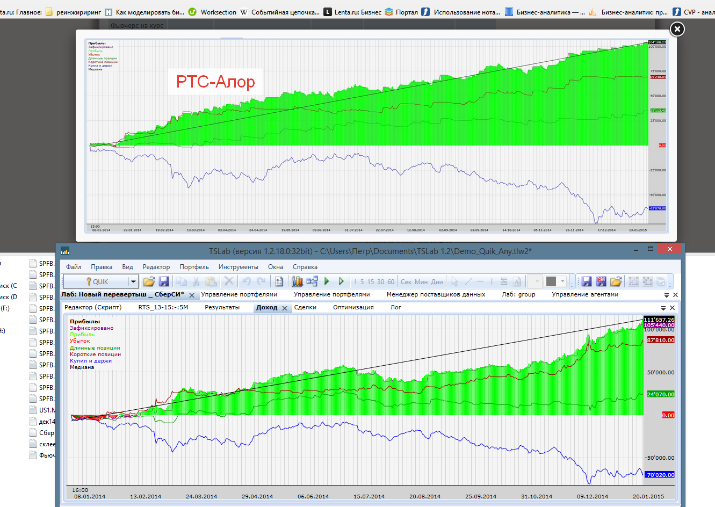
Task: Click the third layout icon with checkmark
Action: pyautogui.click(x=661, y=281)
